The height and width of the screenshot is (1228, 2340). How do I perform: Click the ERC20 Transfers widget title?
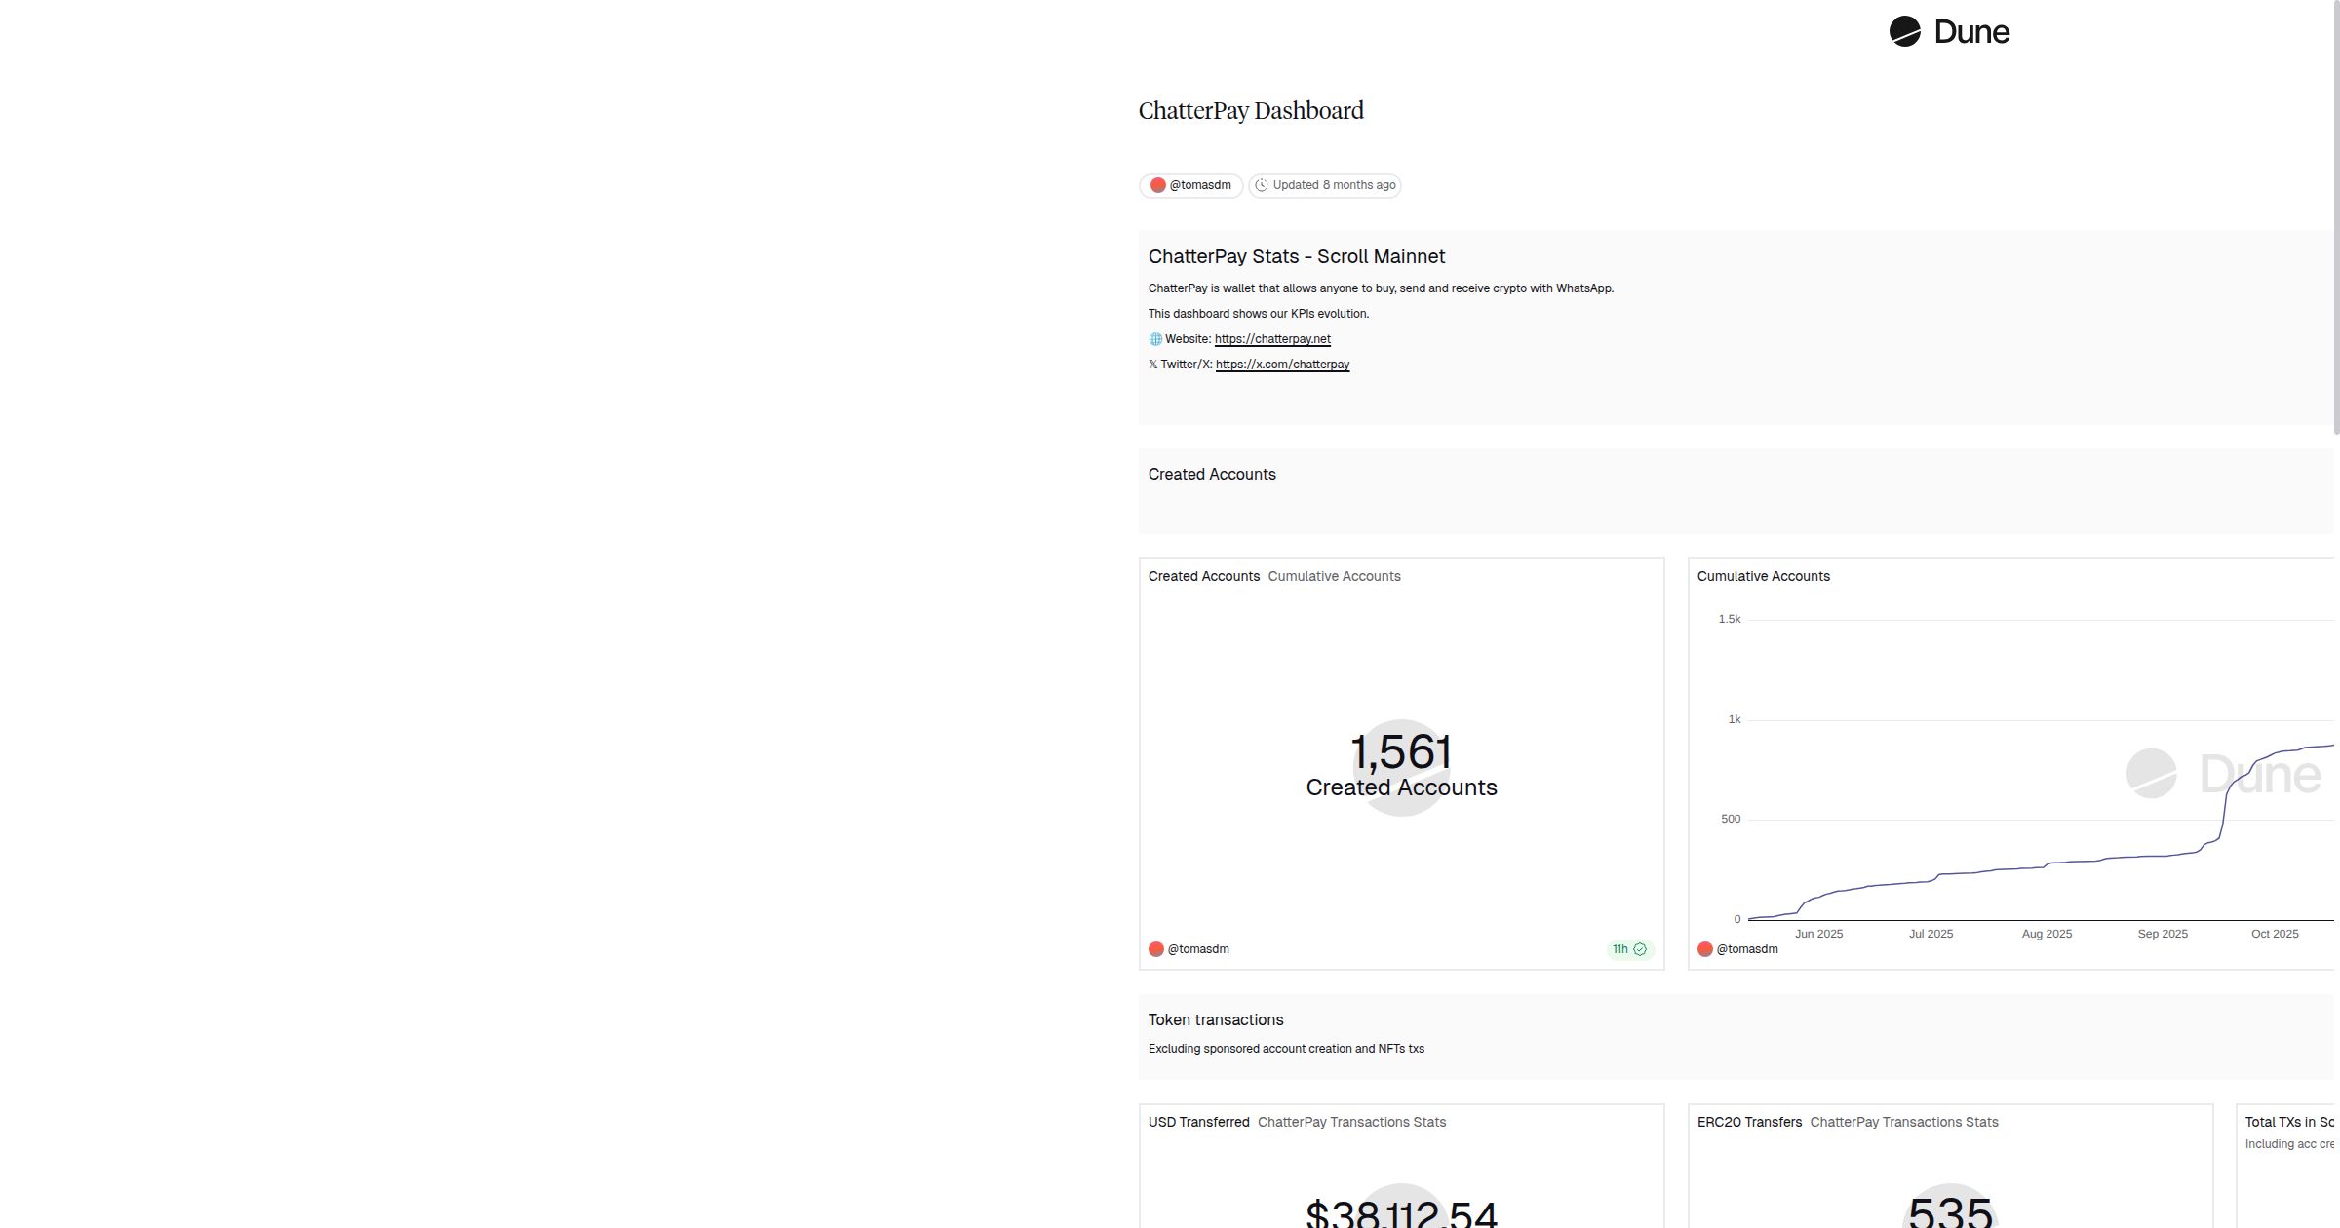pos(1750,1122)
